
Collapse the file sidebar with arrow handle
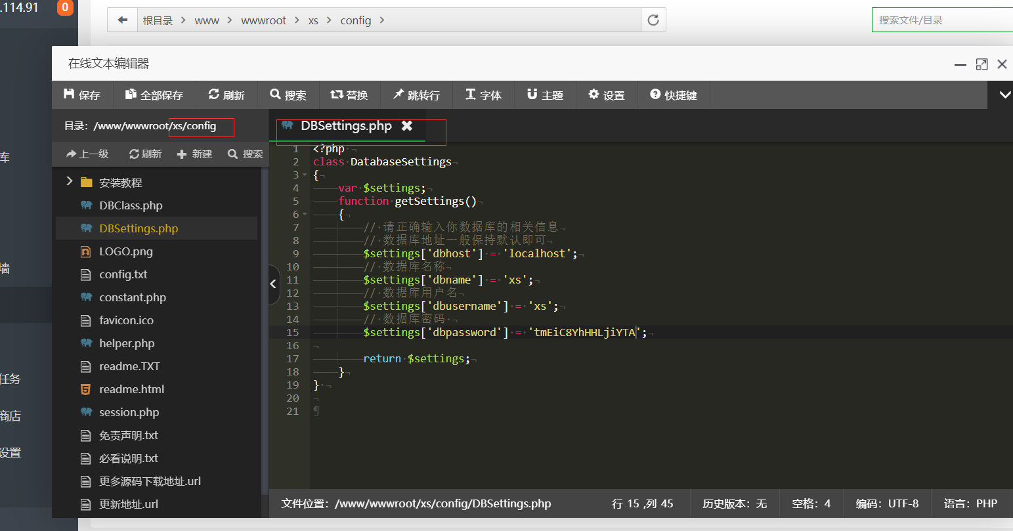274,284
